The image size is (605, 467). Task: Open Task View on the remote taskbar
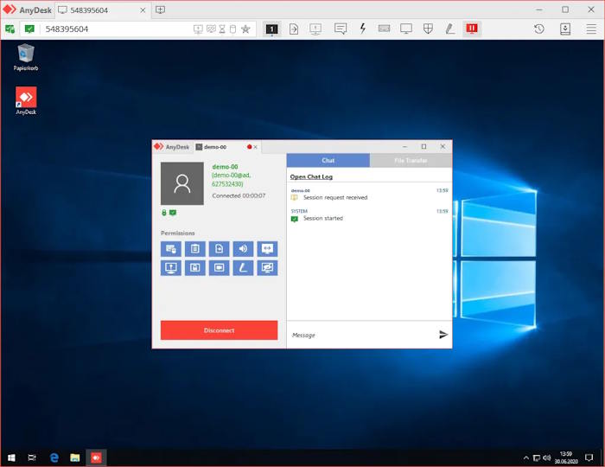(x=32, y=457)
